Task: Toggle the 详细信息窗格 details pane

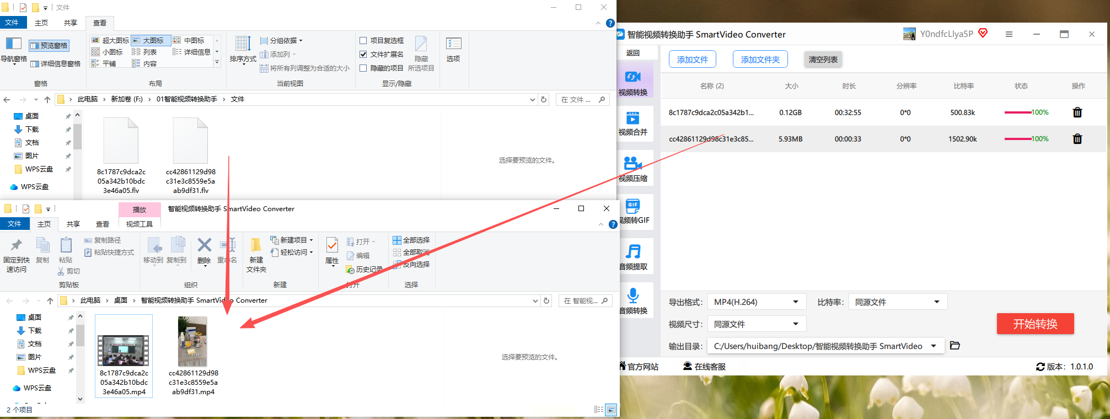Action: tap(56, 63)
